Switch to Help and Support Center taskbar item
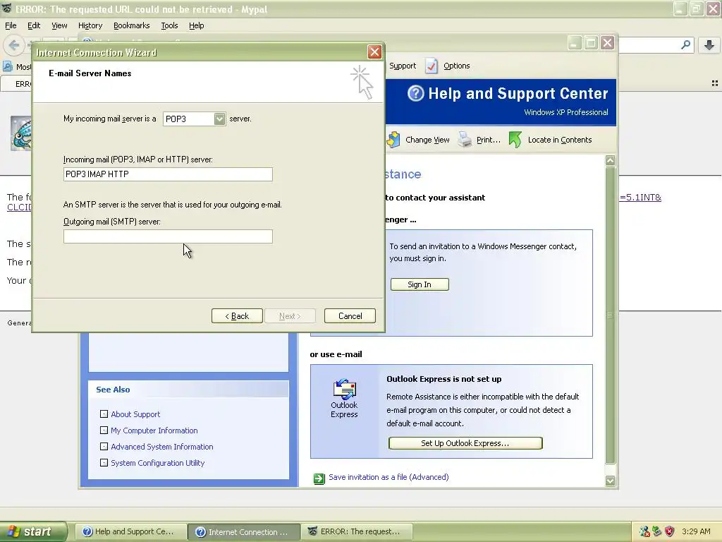 pyautogui.click(x=130, y=532)
